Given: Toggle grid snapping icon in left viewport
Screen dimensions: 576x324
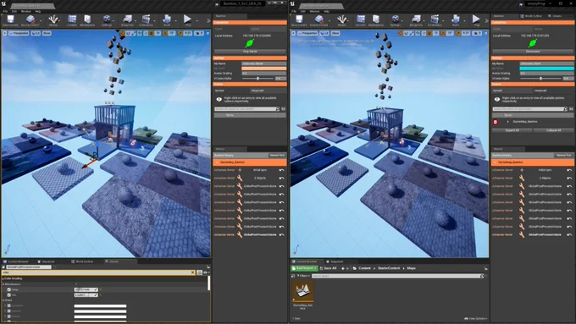Looking at the screenshot, I should click(152, 33).
